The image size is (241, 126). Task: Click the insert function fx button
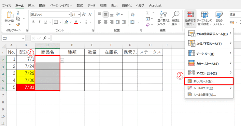pyautogui.click(x=45, y=38)
